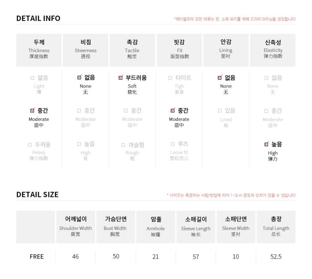Toggle the Moderate fit checkbox

(x=173, y=110)
